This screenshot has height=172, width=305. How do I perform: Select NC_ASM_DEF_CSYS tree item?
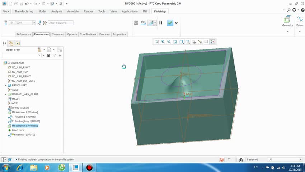tap(24, 81)
